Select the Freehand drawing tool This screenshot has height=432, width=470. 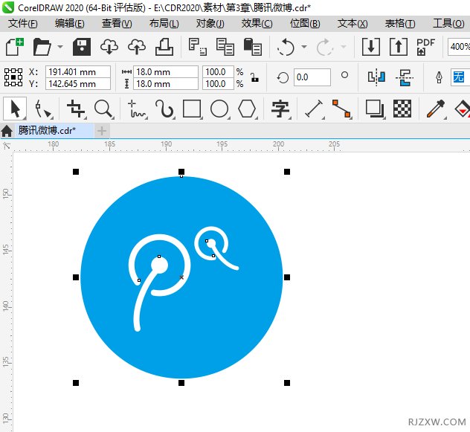click(x=137, y=109)
